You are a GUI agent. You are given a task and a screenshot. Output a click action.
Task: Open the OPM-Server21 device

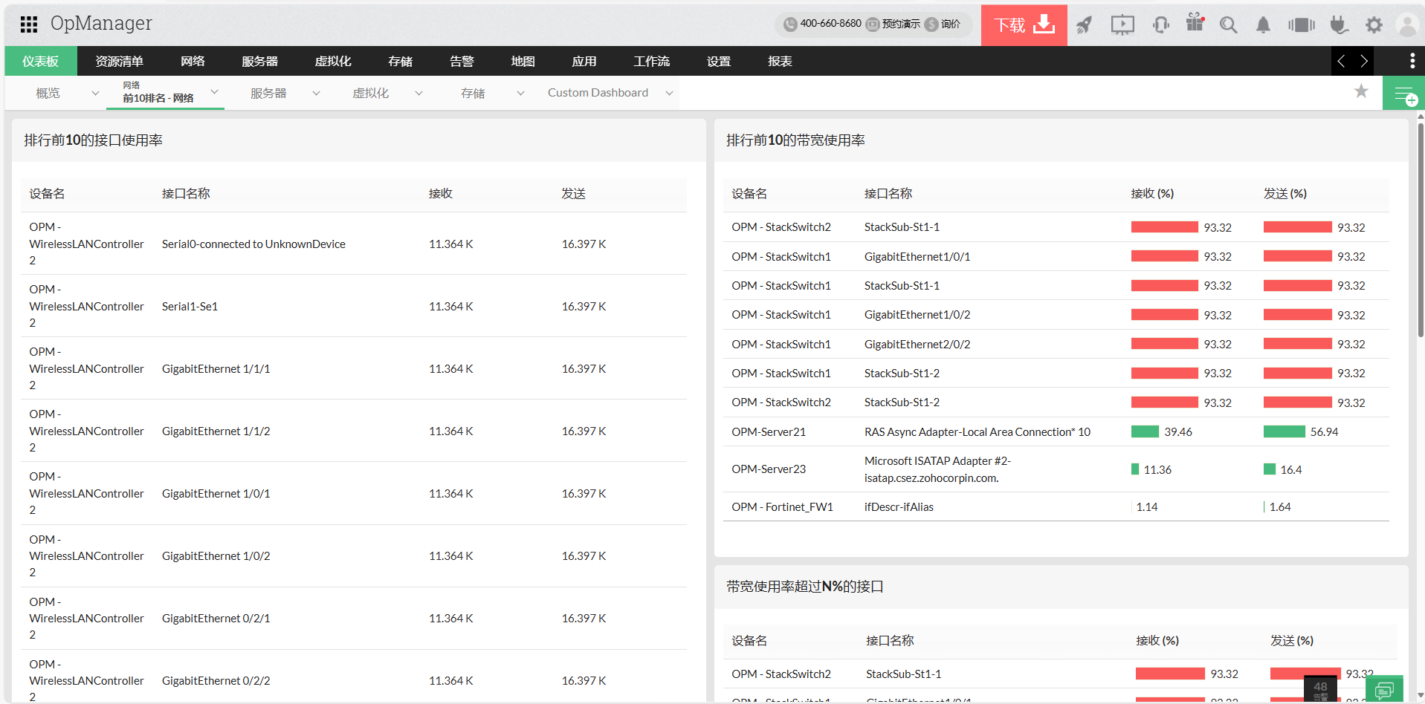click(769, 431)
